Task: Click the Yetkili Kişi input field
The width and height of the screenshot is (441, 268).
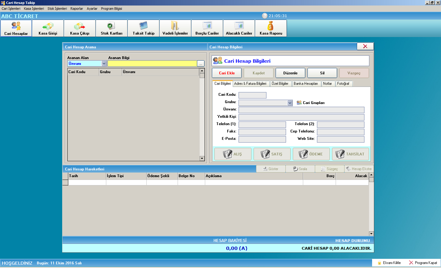Action: 301,117
